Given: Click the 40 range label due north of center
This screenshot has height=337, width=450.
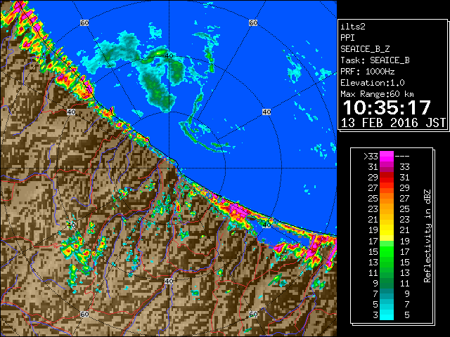Looking at the screenshot, I should coord(169,56).
